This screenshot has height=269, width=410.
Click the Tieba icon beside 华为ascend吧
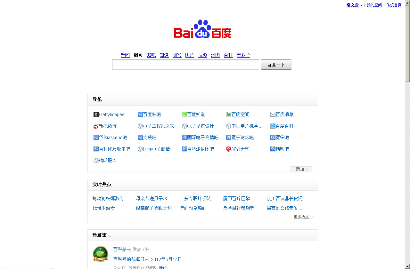[95, 137]
